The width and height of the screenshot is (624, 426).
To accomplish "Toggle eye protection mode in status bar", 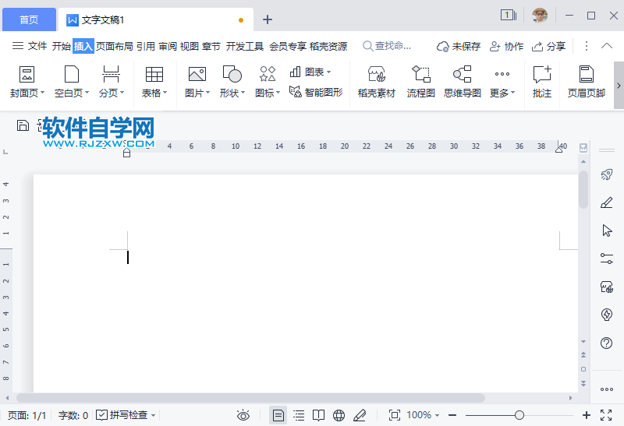I will 243,416.
